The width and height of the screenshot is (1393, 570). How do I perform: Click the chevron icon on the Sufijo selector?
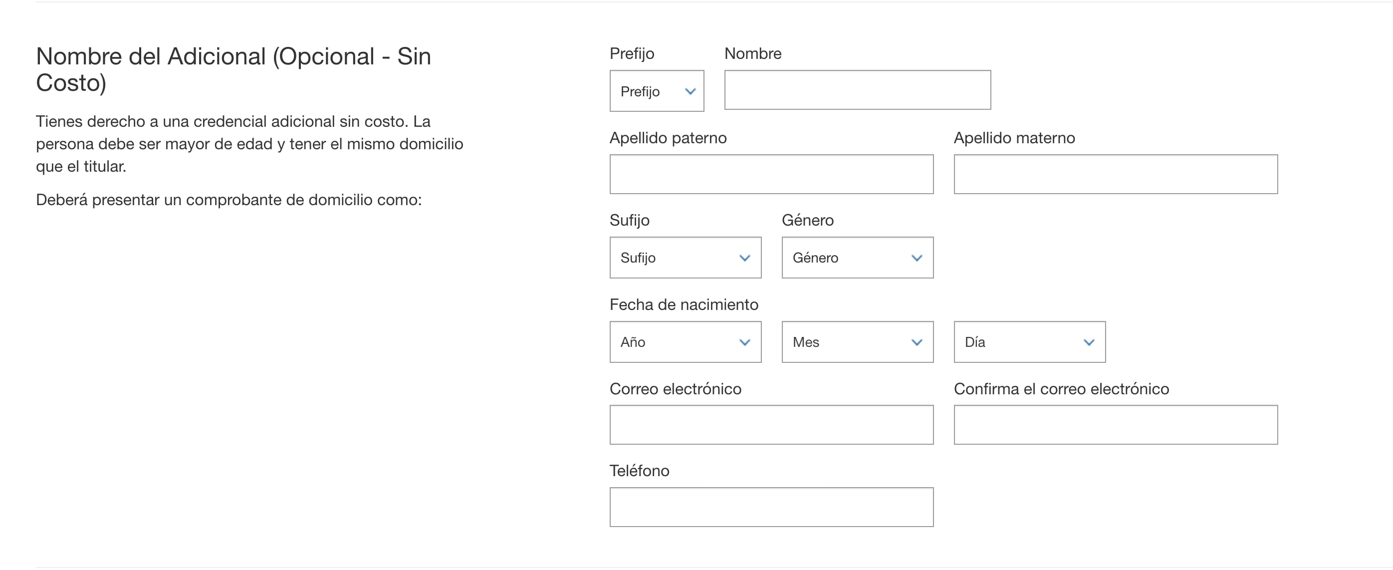click(x=745, y=258)
